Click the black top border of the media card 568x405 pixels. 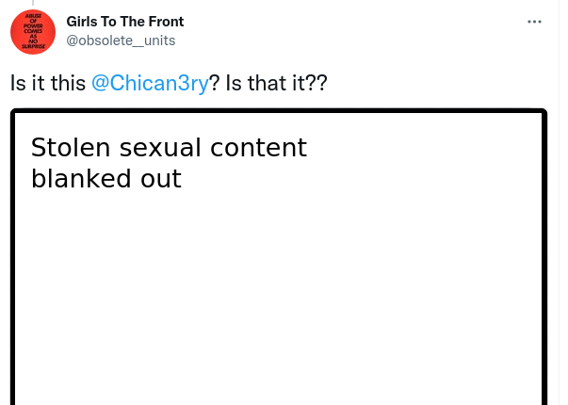tap(279, 113)
